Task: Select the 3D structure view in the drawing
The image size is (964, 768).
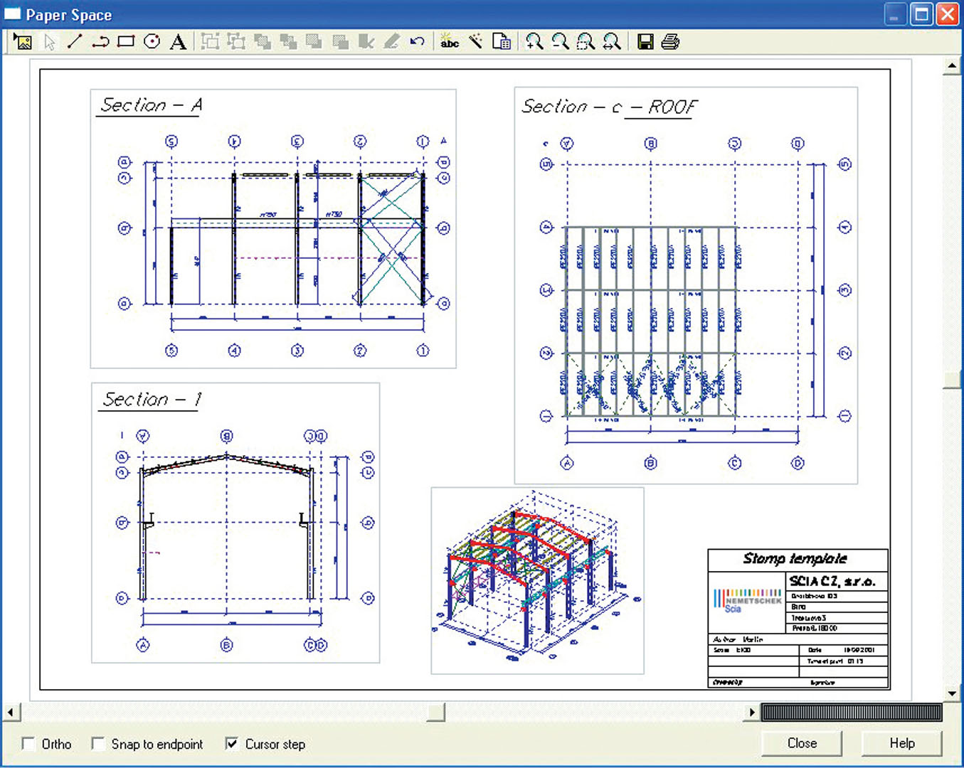Action: coord(537,580)
